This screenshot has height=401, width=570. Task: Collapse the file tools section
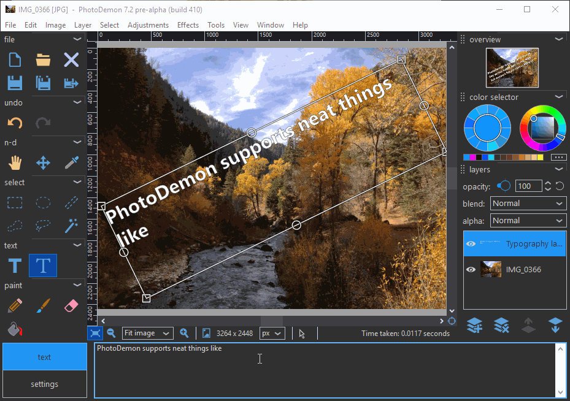[77, 39]
